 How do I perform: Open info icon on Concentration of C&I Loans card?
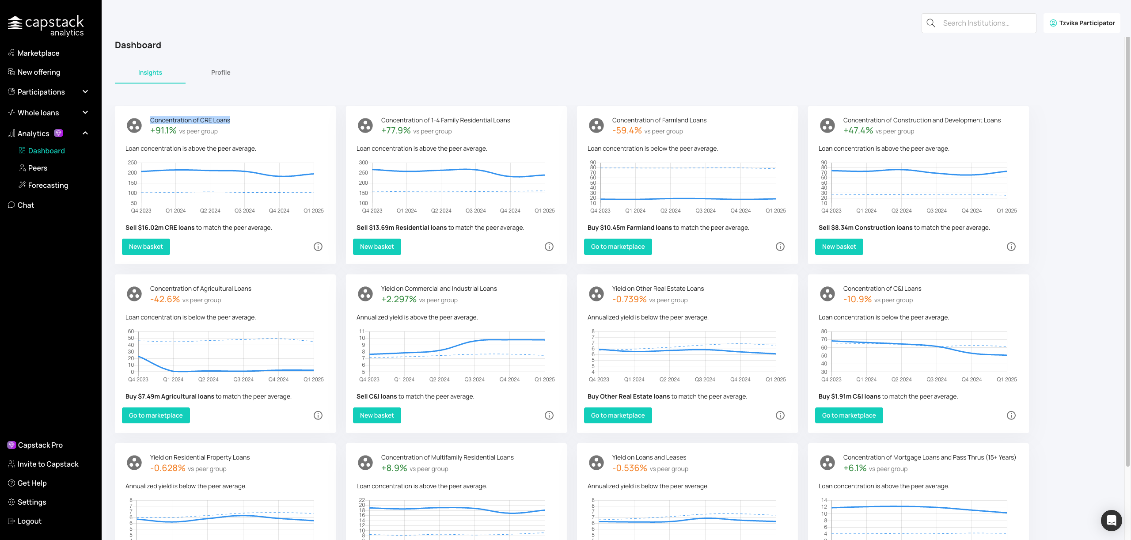tap(1011, 415)
